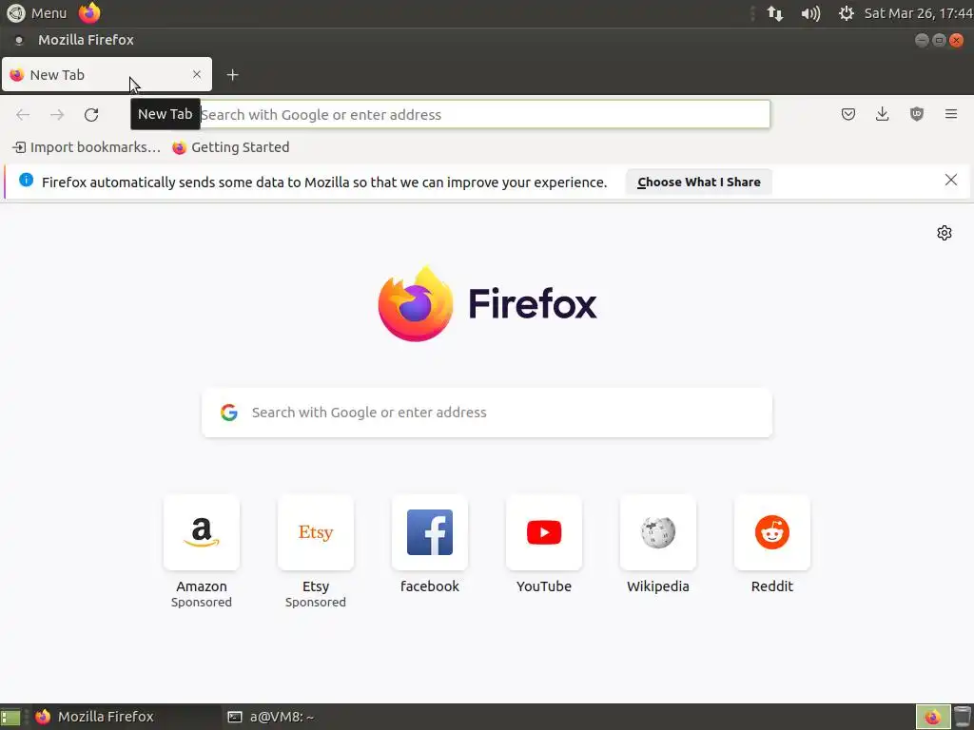Open the uBlock Origin extension icon

click(916, 114)
